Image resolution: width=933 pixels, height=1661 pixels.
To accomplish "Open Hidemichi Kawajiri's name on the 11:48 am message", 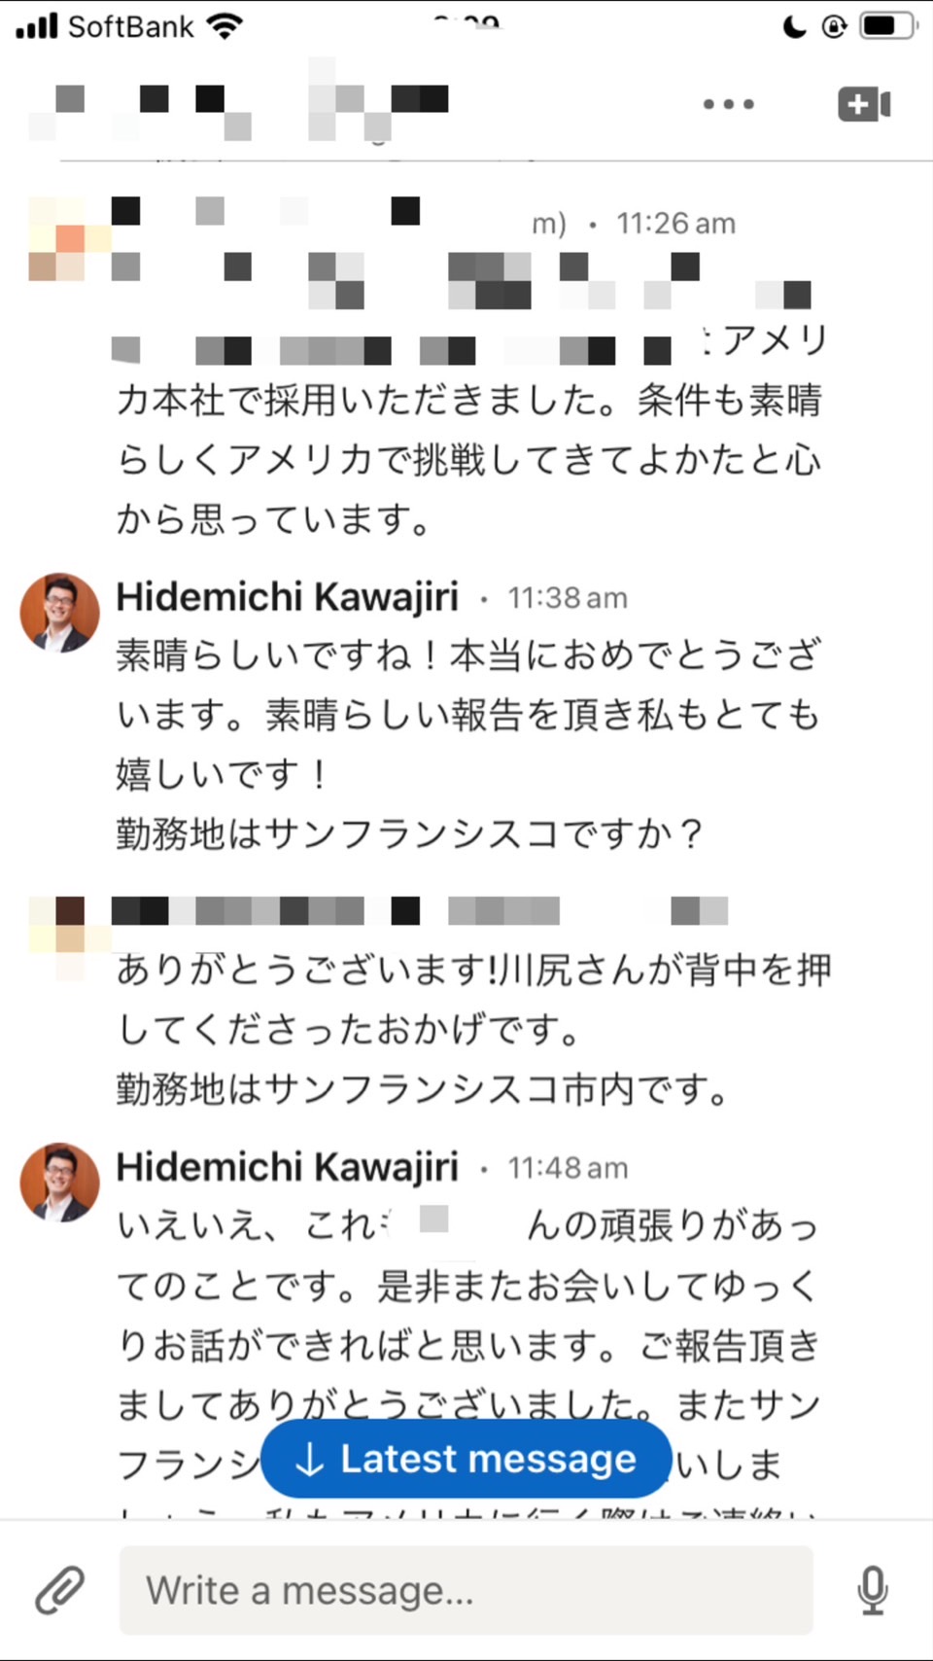I will pos(287,1167).
